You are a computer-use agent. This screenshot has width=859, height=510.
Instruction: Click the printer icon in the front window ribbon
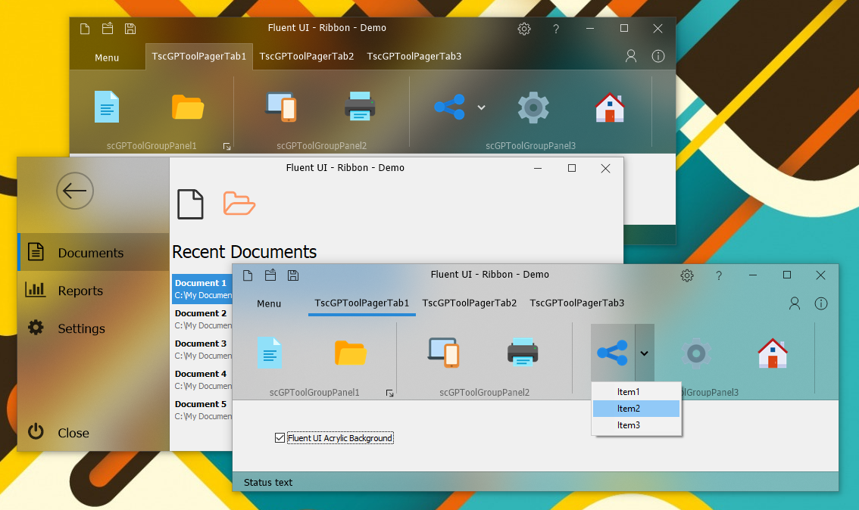pyautogui.click(x=523, y=353)
